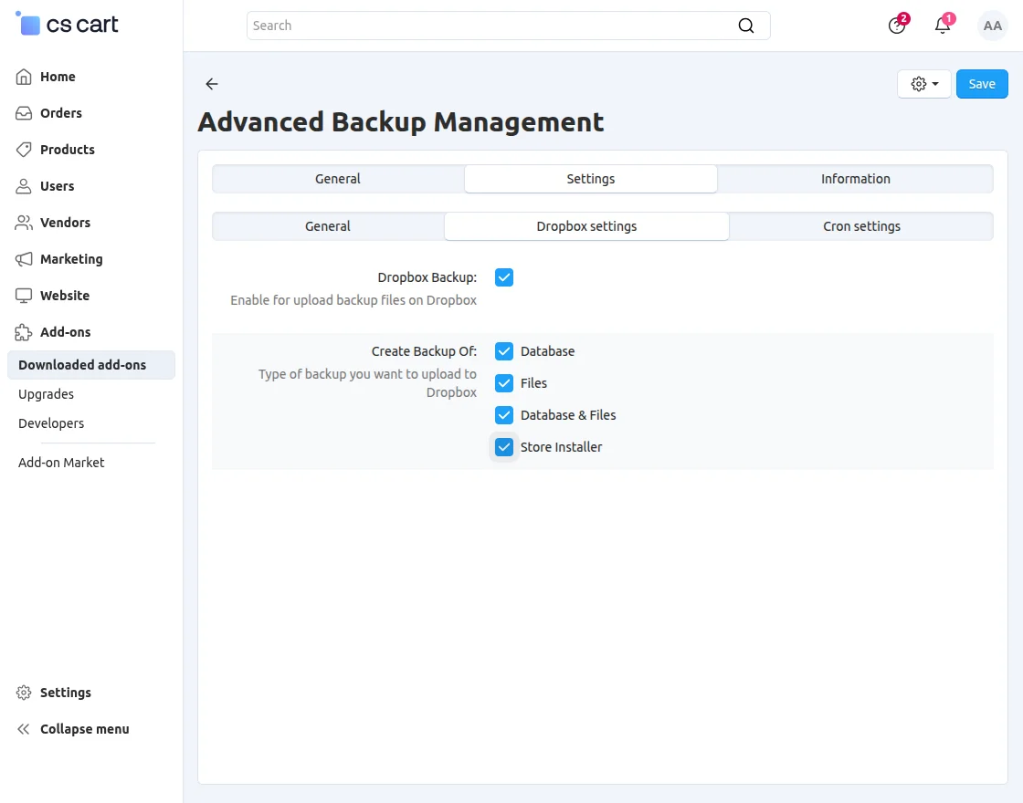This screenshot has width=1023, height=803.
Task: Open the help icon with badge 2
Action: [897, 26]
